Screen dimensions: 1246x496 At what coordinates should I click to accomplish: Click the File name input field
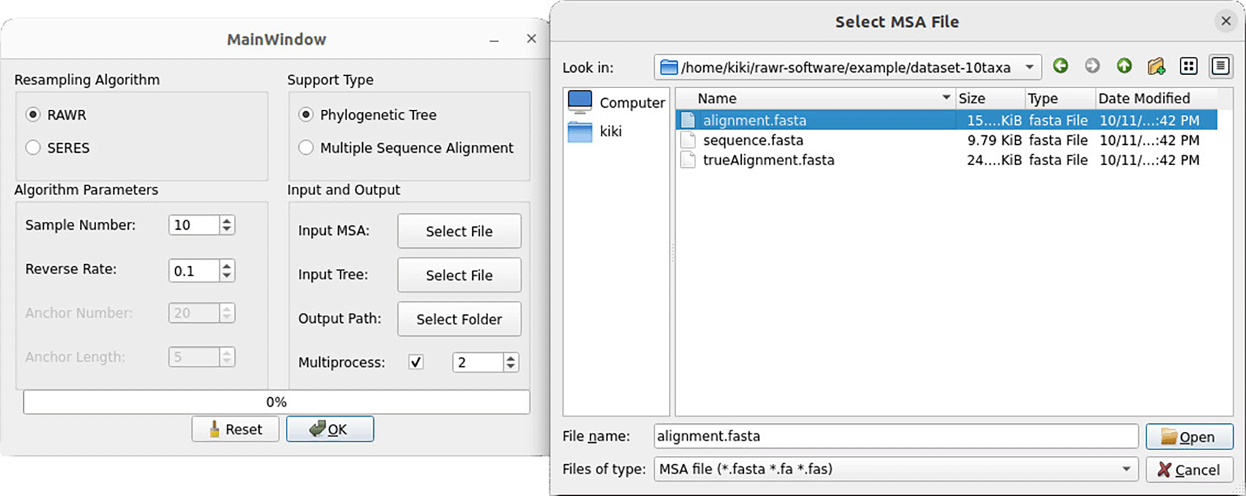(x=895, y=436)
